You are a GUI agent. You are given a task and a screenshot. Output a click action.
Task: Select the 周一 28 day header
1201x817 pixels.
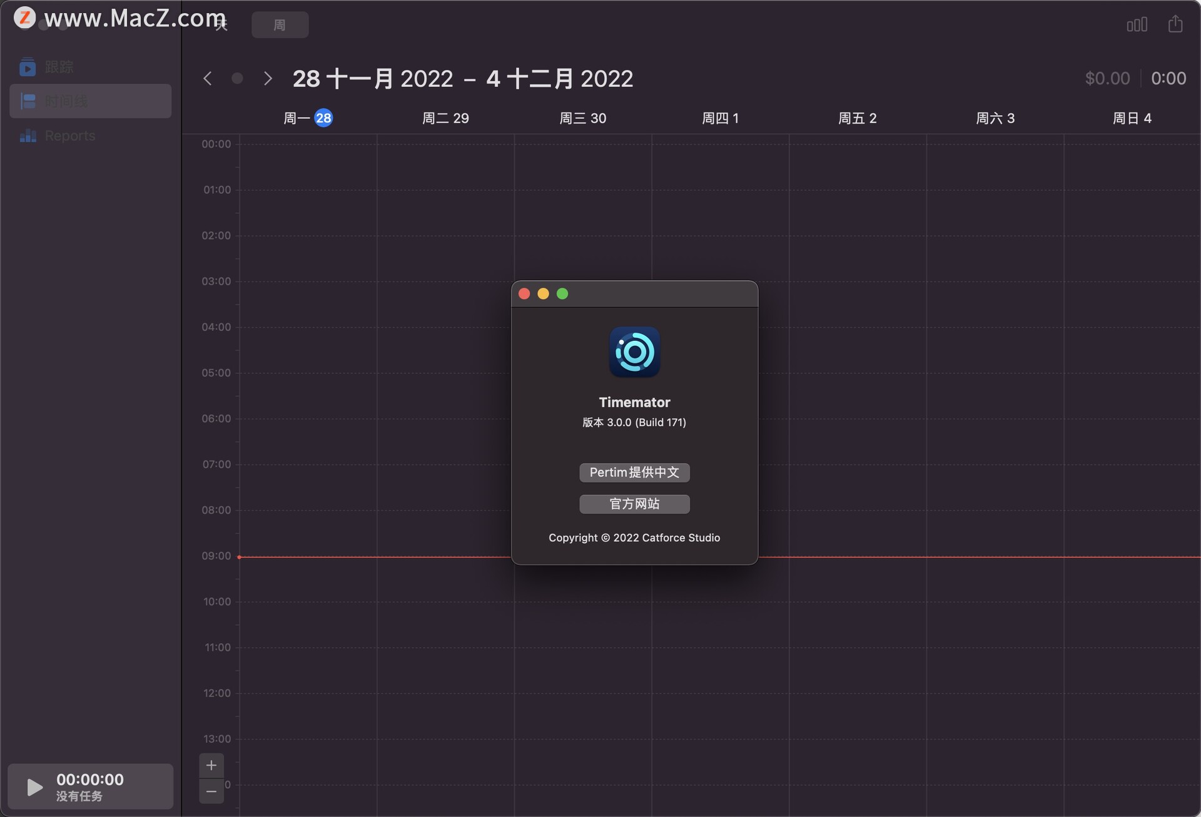(x=308, y=118)
